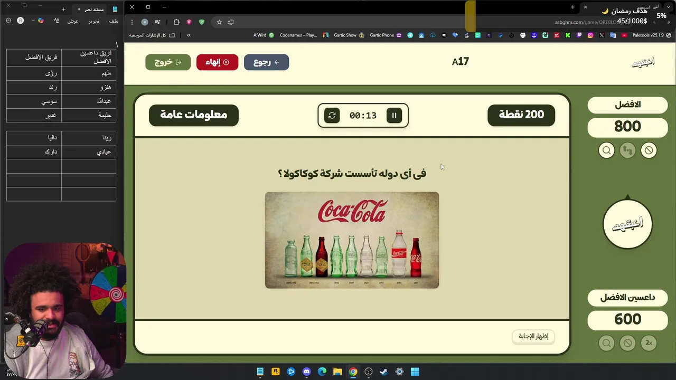676x380 pixels.
Task: Use the block helper for داعسين الافضل
Action: (x=627, y=343)
